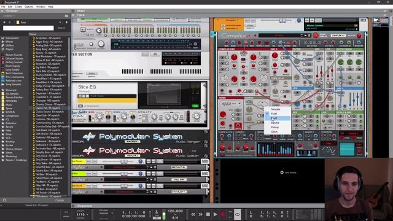393x221 pixels.
Task: Select Utilities in browser sidebar
Action: coord(10,45)
